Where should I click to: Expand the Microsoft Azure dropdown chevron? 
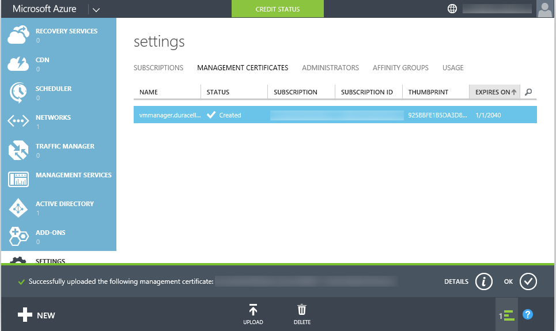tap(96, 10)
